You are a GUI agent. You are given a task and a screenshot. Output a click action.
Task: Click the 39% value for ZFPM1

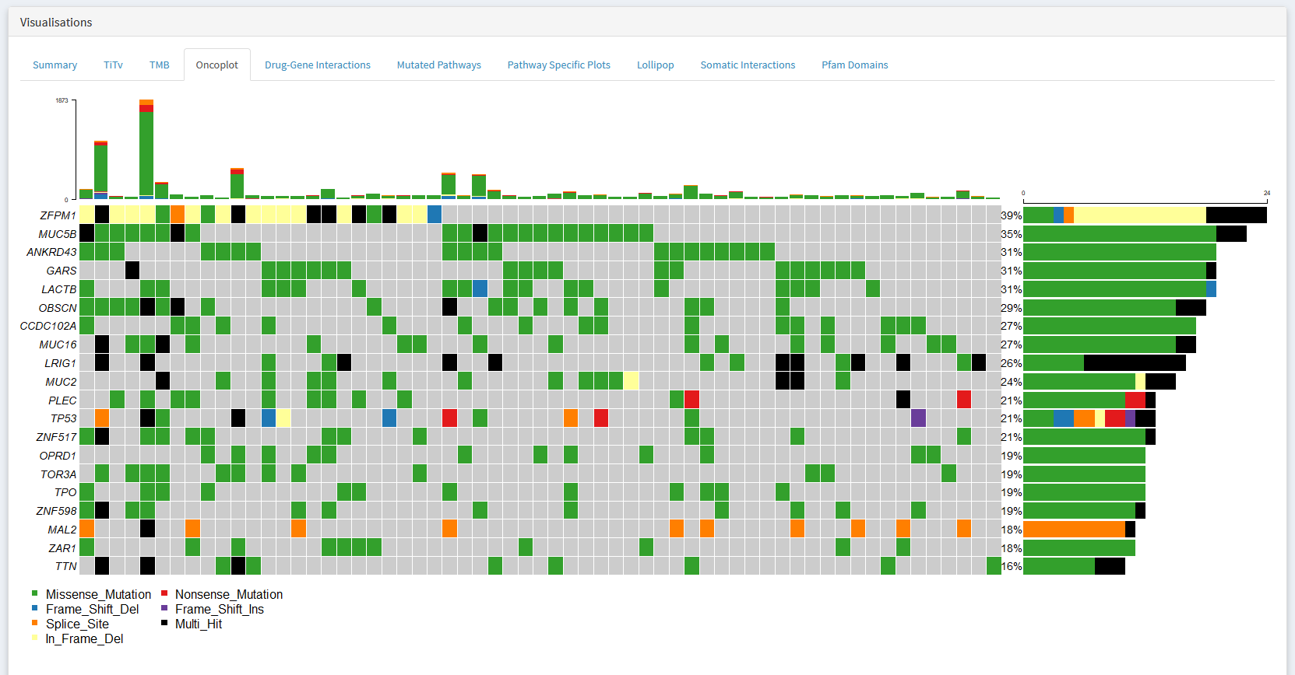click(x=1012, y=215)
